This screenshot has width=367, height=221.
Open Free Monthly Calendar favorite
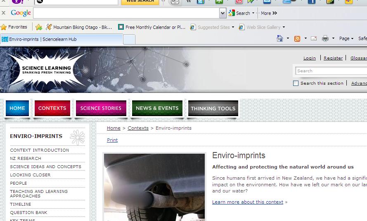[x=152, y=27]
